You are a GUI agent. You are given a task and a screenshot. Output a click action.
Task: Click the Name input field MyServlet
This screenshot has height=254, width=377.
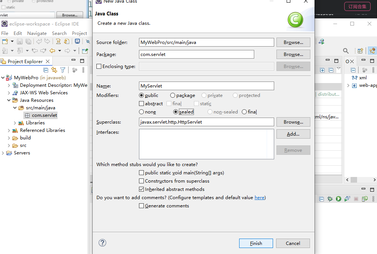[206, 86]
